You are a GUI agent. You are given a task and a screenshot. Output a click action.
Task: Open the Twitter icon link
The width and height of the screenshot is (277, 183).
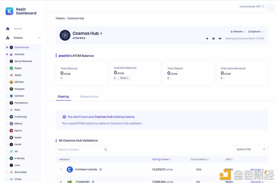213,38
